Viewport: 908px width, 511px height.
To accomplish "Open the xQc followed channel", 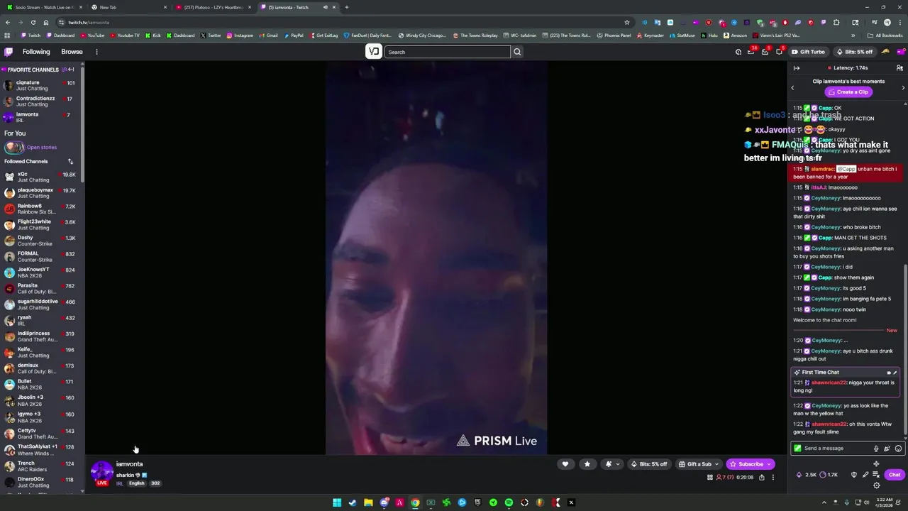I will click(42, 177).
